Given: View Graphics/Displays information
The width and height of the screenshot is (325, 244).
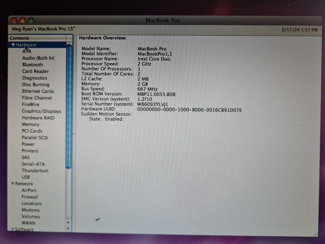Looking at the screenshot, I should point(42,111).
